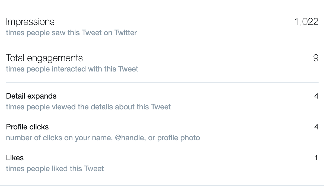Click 'times people viewed the details' text
324x189 pixels.
88,107
